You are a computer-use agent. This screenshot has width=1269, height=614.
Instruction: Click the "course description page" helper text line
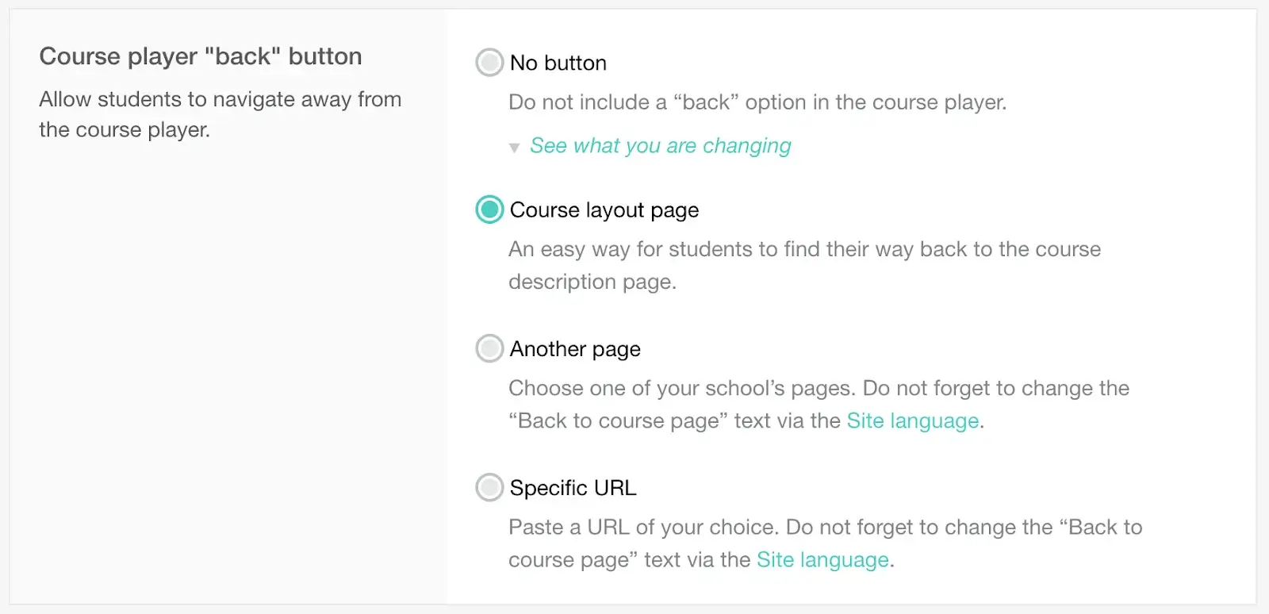(592, 282)
